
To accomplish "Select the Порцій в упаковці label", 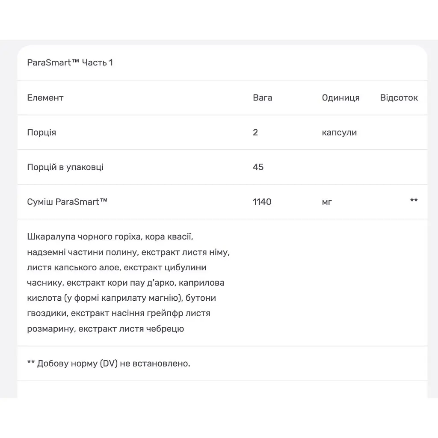I will [65, 167].
